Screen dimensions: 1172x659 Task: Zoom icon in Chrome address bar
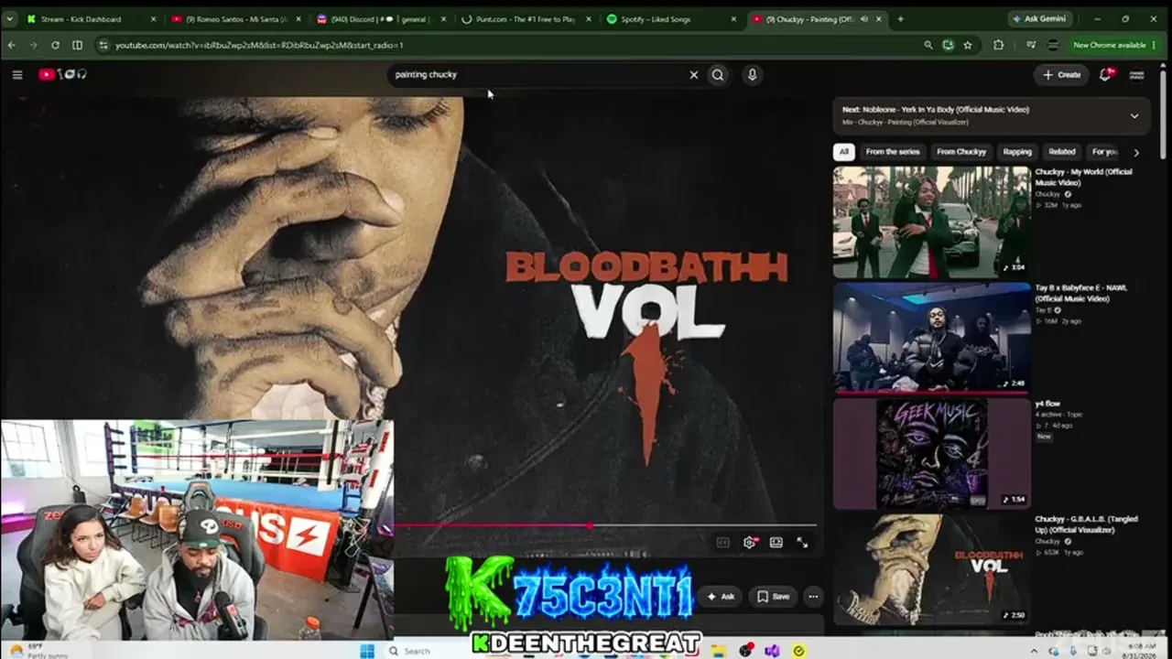[928, 45]
